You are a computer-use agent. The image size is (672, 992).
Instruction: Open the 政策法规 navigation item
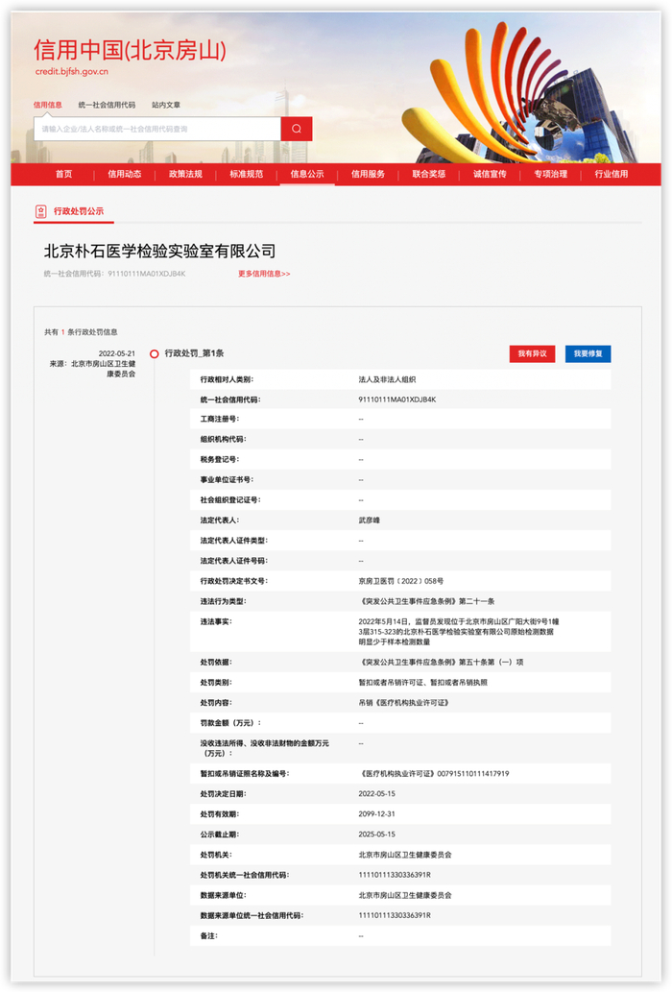point(185,174)
